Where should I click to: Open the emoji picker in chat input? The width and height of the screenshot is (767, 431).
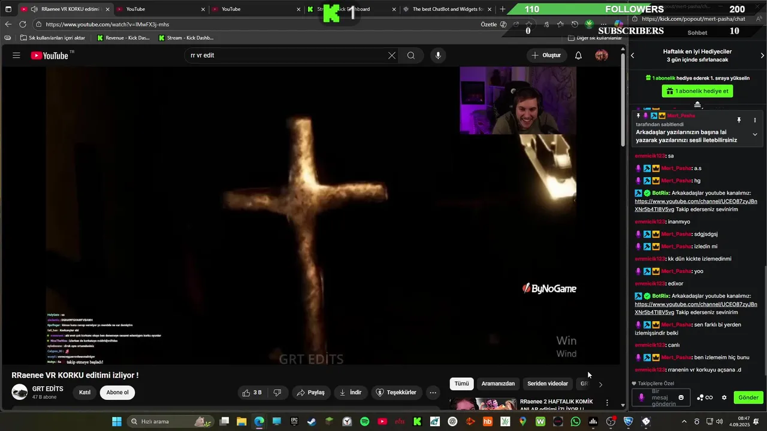tap(681, 397)
